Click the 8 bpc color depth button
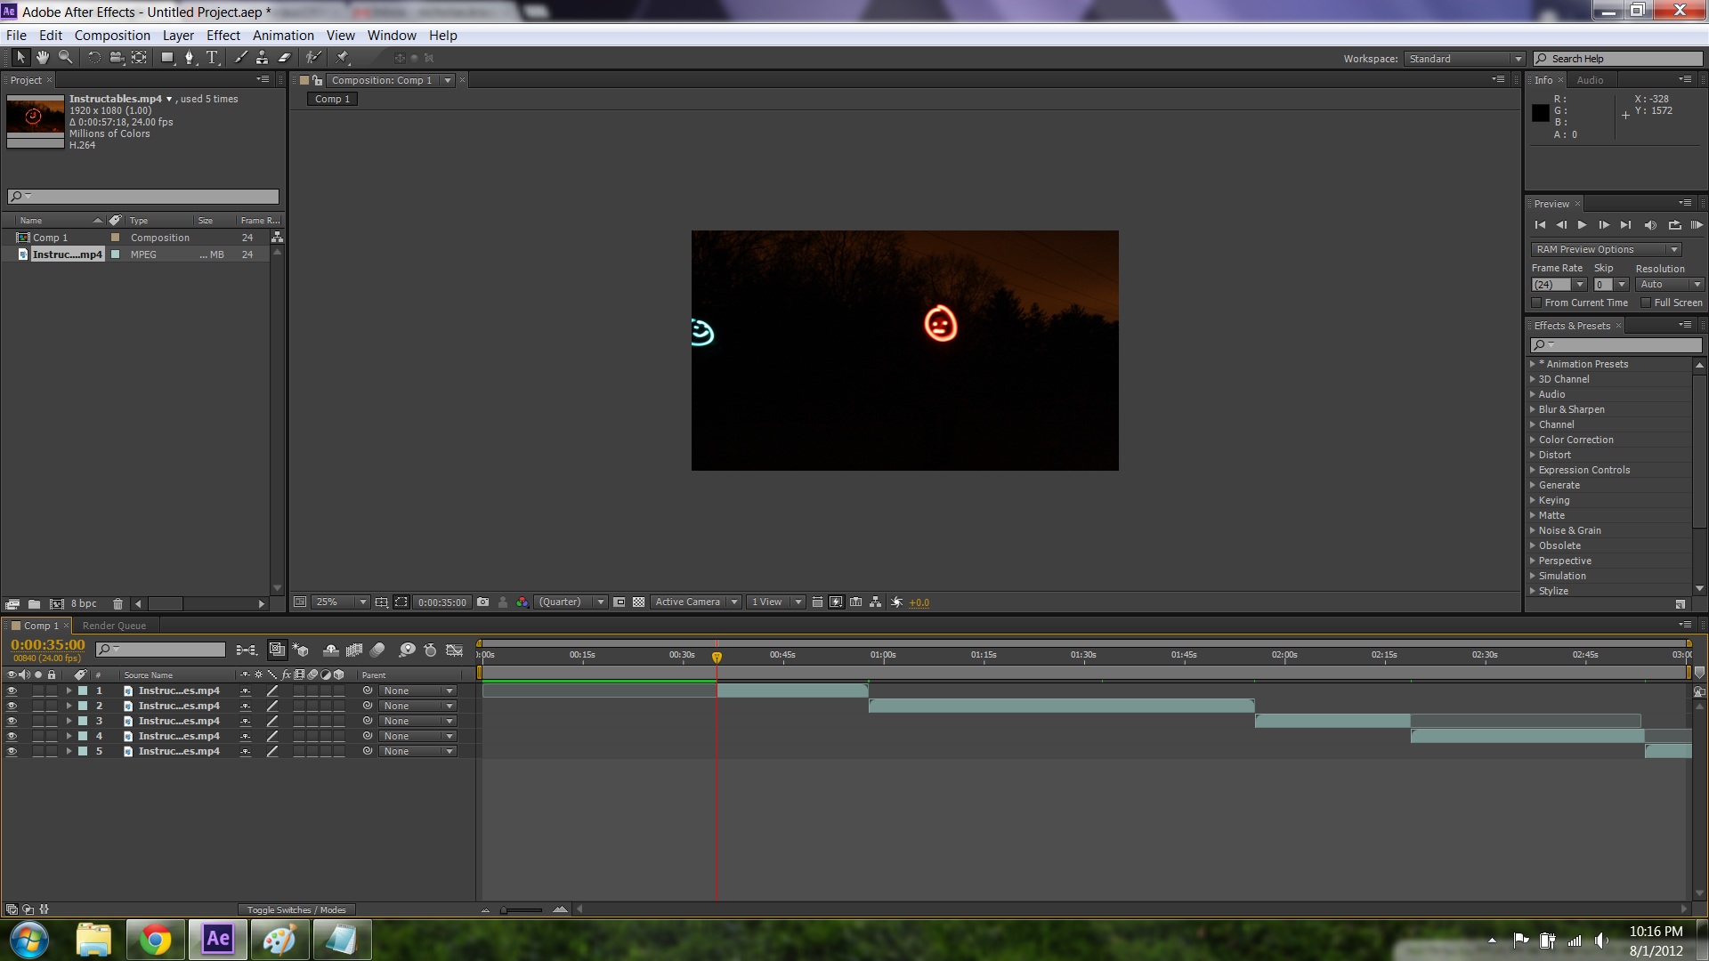 click(x=84, y=604)
